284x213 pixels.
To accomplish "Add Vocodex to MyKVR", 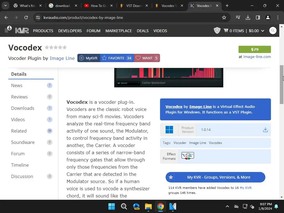I will [x=89, y=58].
